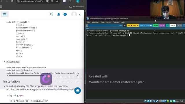Open the VirtualBox View menu

click(x=102, y=22)
